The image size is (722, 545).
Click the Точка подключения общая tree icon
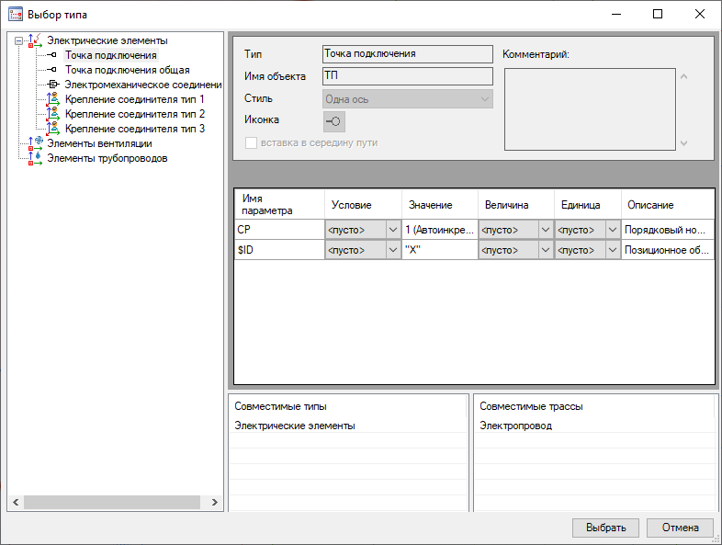pos(53,70)
